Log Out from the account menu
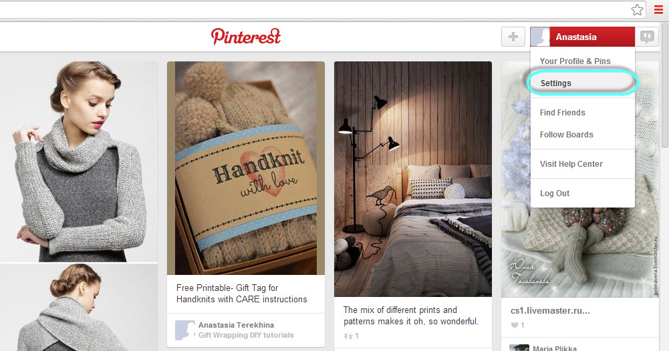 tap(554, 194)
